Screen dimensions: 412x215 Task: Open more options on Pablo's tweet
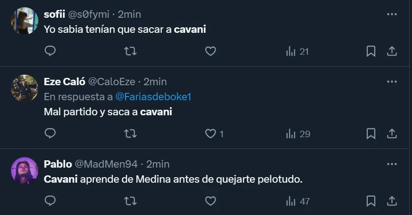[x=391, y=164]
